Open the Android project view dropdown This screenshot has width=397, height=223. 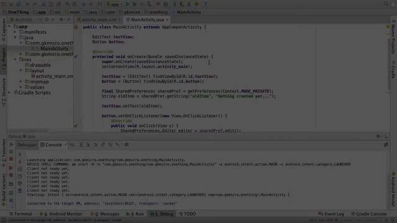pyautogui.click(x=25, y=19)
